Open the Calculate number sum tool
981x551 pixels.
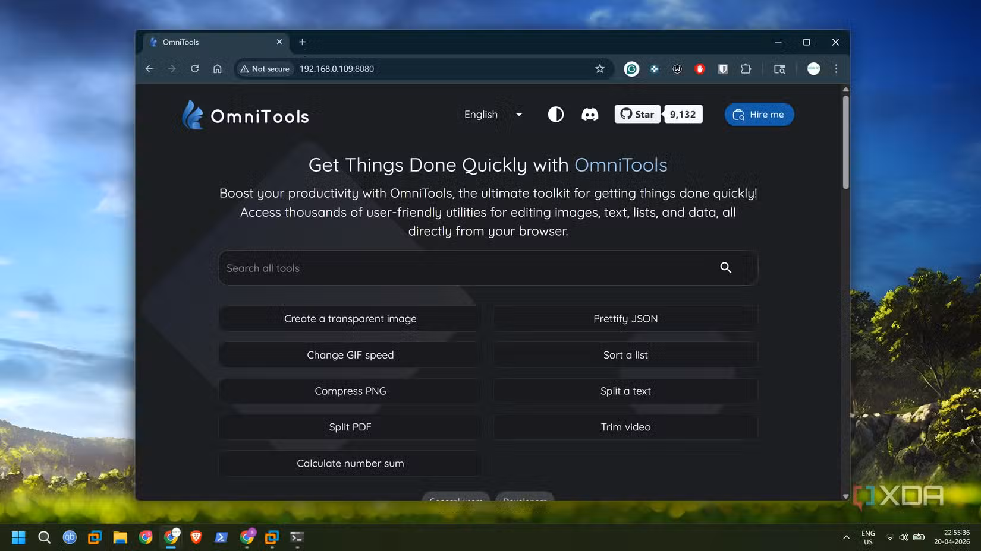[350, 463]
